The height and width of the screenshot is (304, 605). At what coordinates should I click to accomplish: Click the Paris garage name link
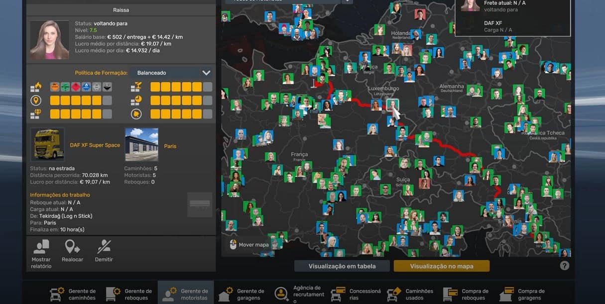point(170,146)
